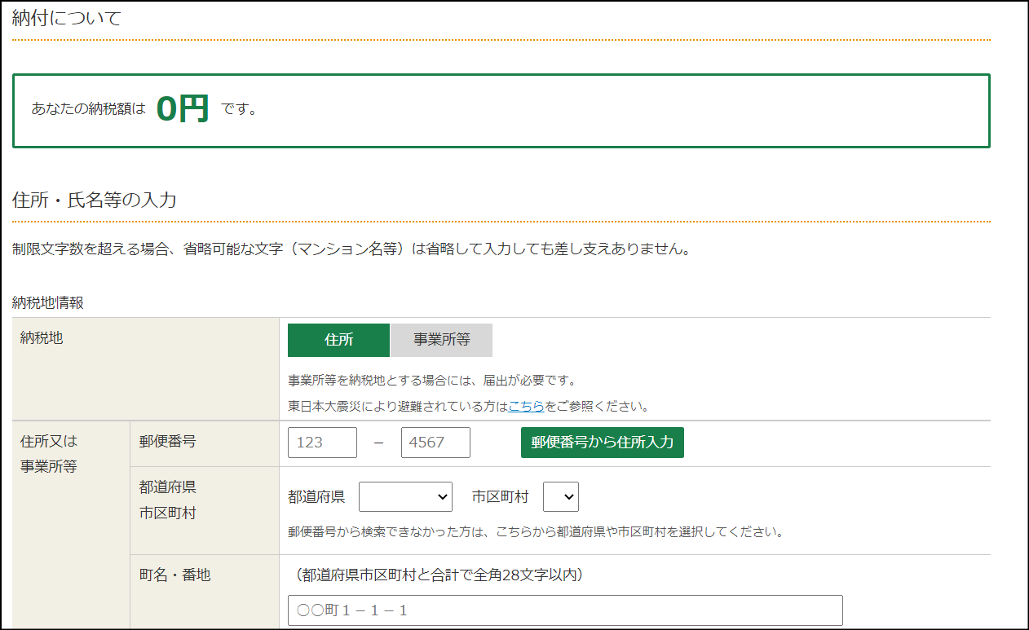Click the 0円 tax amount text
1029x630 pixels.
(183, 108)
